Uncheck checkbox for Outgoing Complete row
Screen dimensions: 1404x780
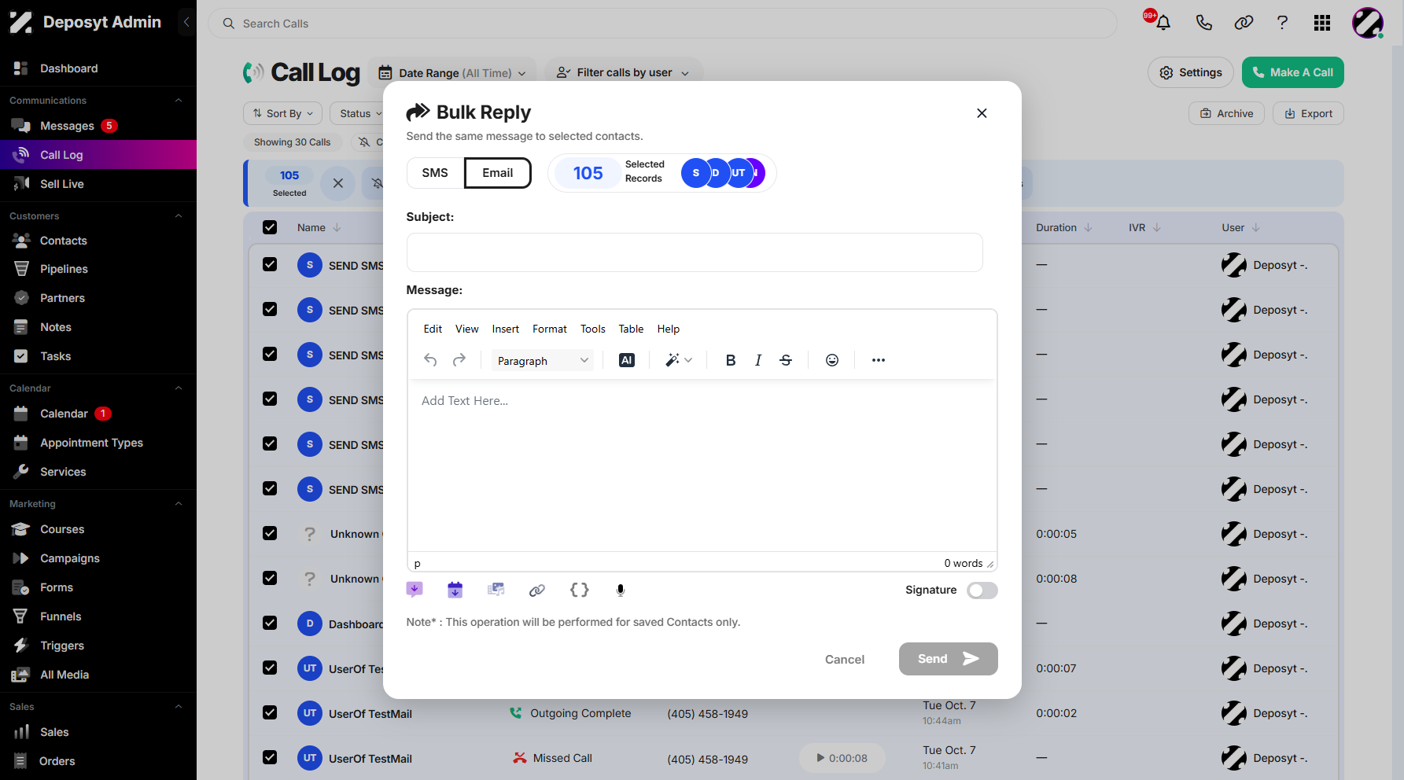270,712
